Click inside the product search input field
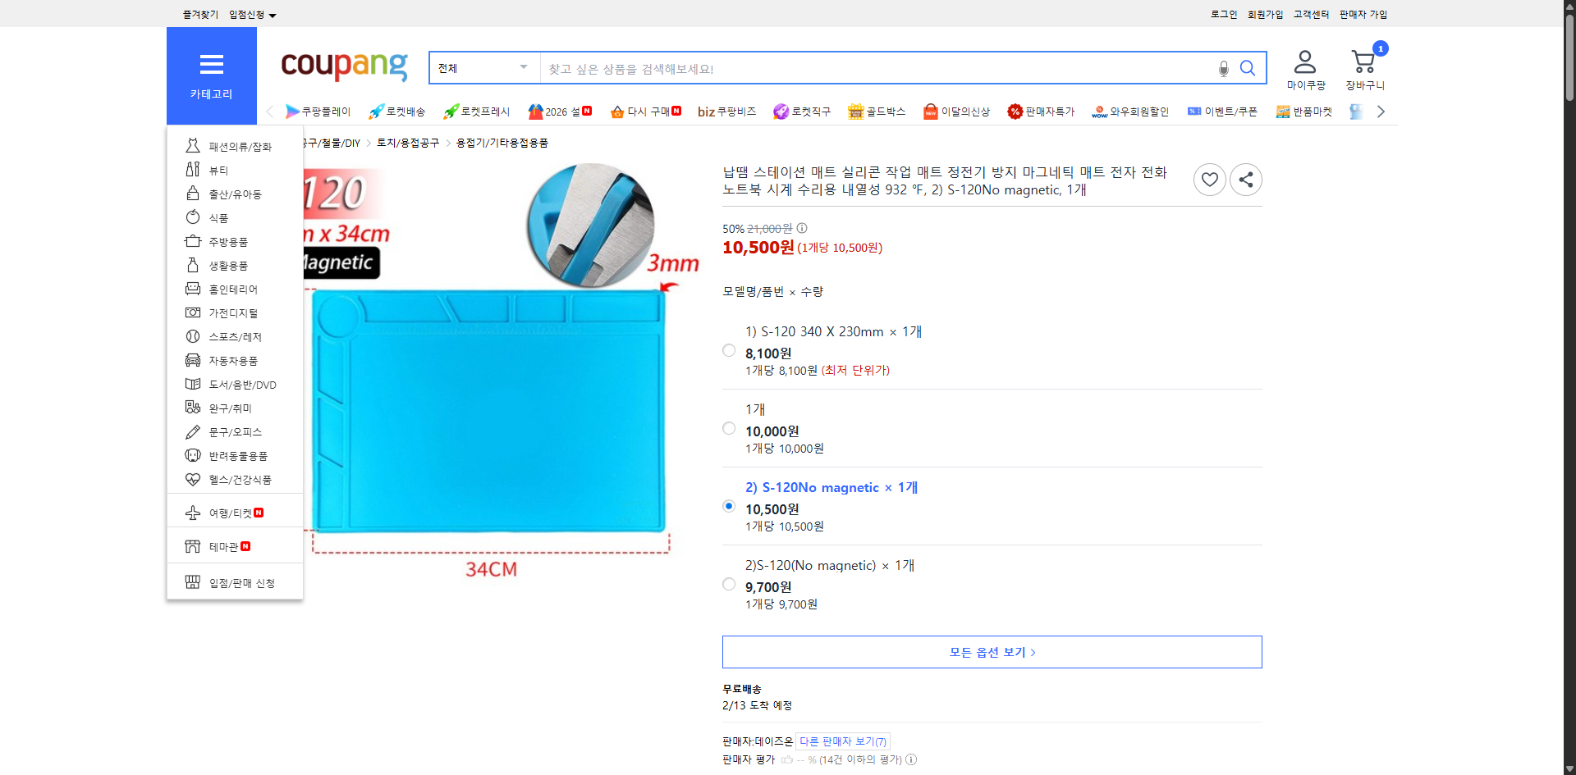This screenshot has height=775, width=1576. point(821,68)
